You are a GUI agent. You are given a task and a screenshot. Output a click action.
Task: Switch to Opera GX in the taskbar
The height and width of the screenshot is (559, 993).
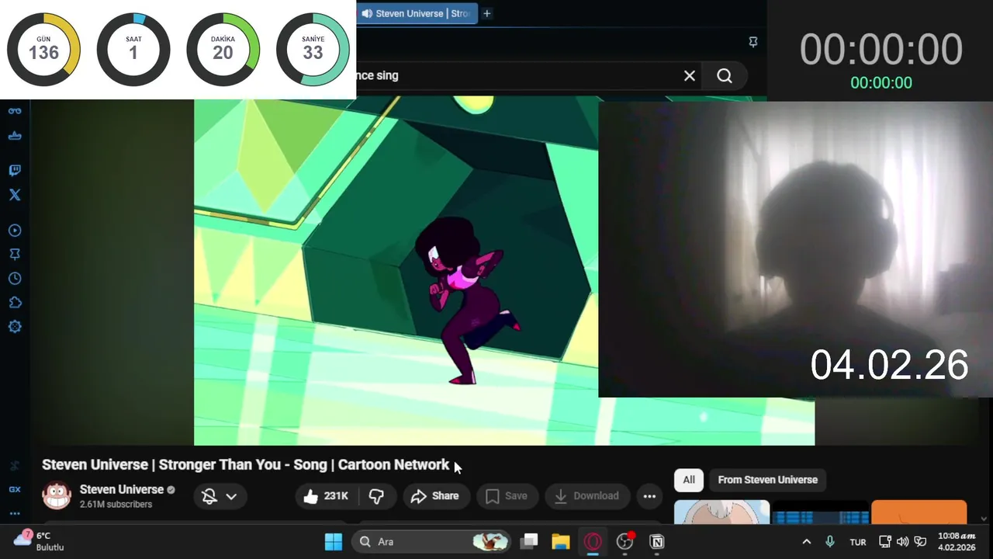[x=593, y=542]
